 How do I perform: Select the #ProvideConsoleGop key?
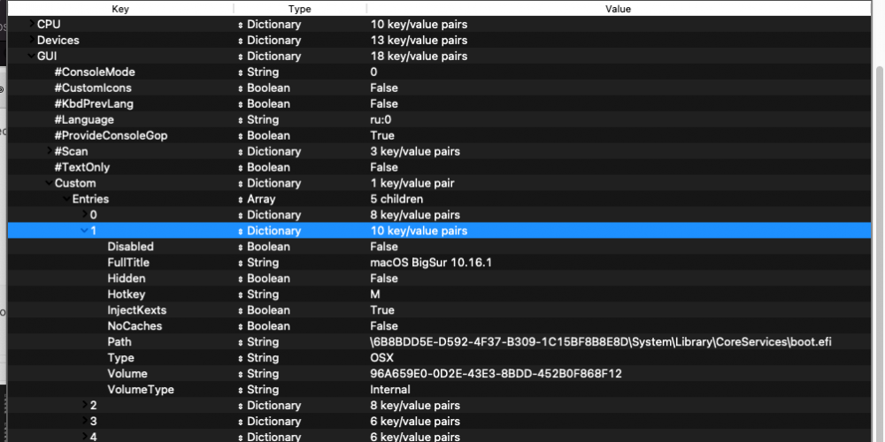click(111, 135)
